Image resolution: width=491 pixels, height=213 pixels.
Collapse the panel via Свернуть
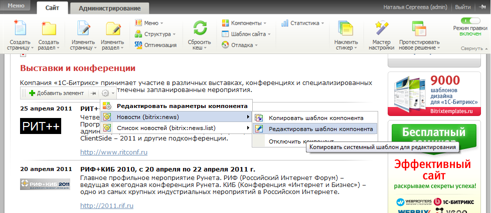pos(474,48)
